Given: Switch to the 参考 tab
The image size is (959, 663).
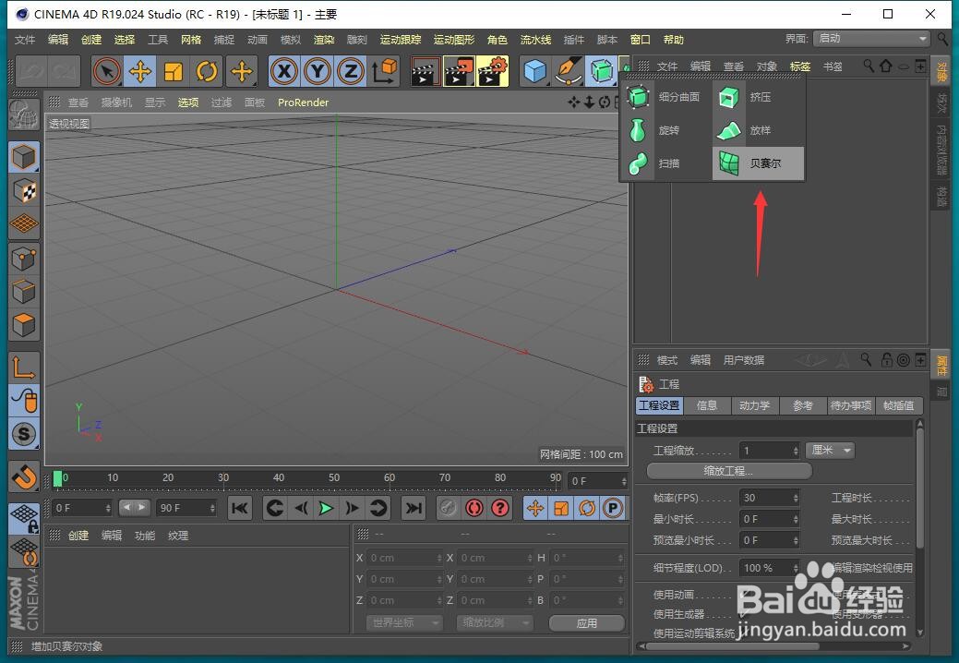Looking at the screenshot, I should [802, 404].
